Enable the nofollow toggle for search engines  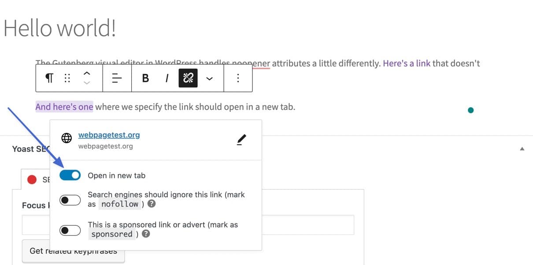pos(70,200)
